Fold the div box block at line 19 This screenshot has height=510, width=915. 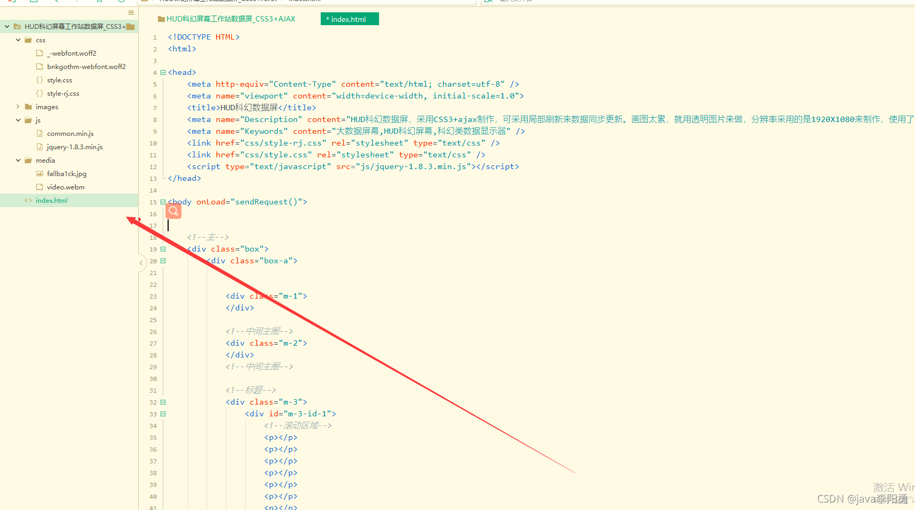point(163,249)
